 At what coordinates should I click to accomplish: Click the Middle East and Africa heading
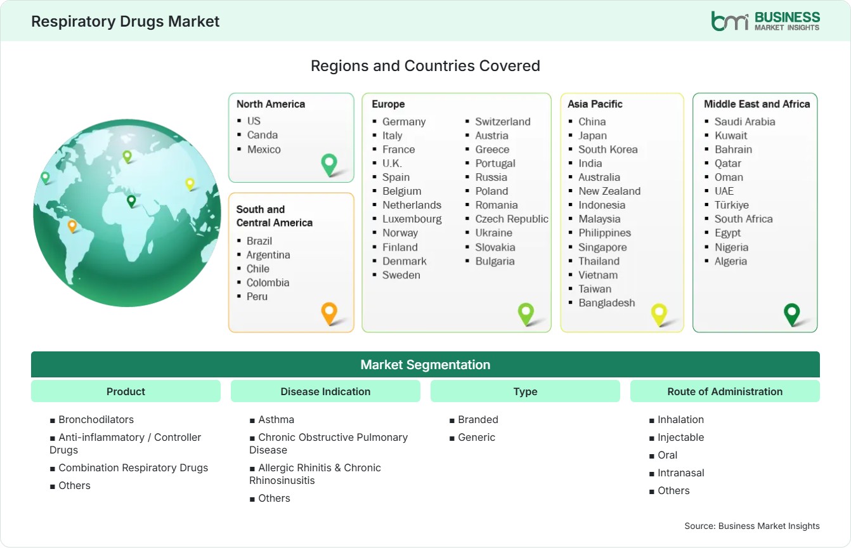coord(757,104)
